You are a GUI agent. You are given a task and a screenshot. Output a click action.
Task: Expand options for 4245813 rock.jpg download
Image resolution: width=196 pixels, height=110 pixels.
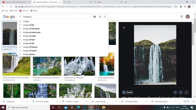(x=87, y=101)
